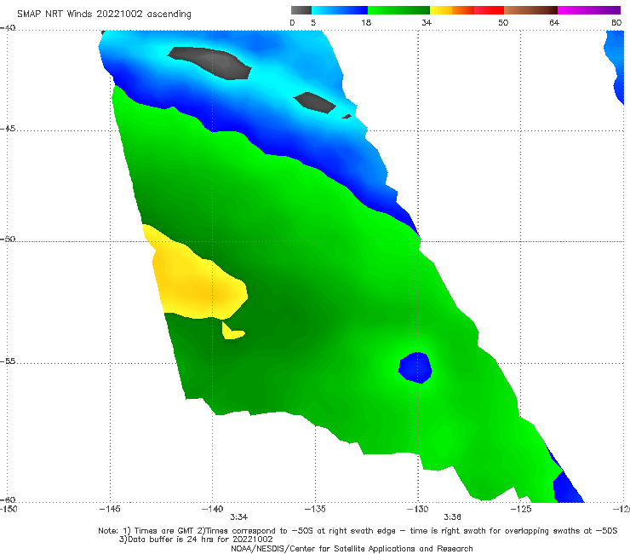The width and height of the screenshot is (630, 554).
Task: Click the longitude label '-140'
Action: [212, 509]
